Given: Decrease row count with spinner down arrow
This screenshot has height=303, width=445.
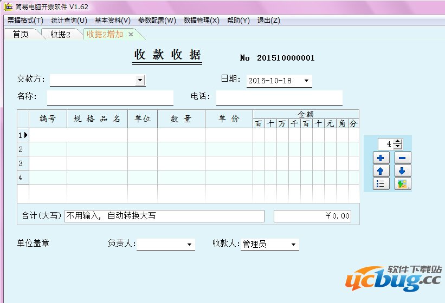Looking at the screenshot, I should (x=398, y=147).
